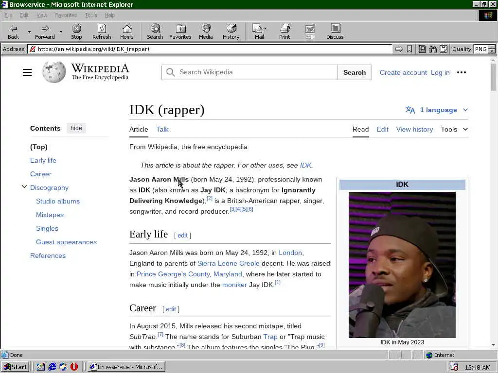The width and height of the screenshot is (498, 373).
Task: Open the London link
Action: 290,253
